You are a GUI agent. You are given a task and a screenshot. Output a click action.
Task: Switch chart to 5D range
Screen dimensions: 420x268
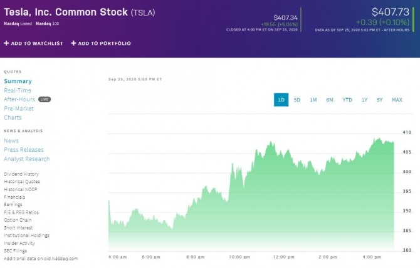pyautogui.click(x=297, y=100)
